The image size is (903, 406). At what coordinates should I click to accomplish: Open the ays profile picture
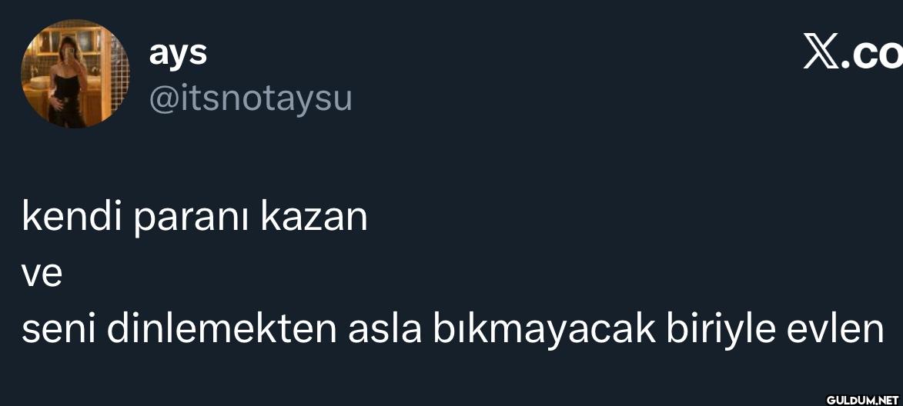(75, 74)
